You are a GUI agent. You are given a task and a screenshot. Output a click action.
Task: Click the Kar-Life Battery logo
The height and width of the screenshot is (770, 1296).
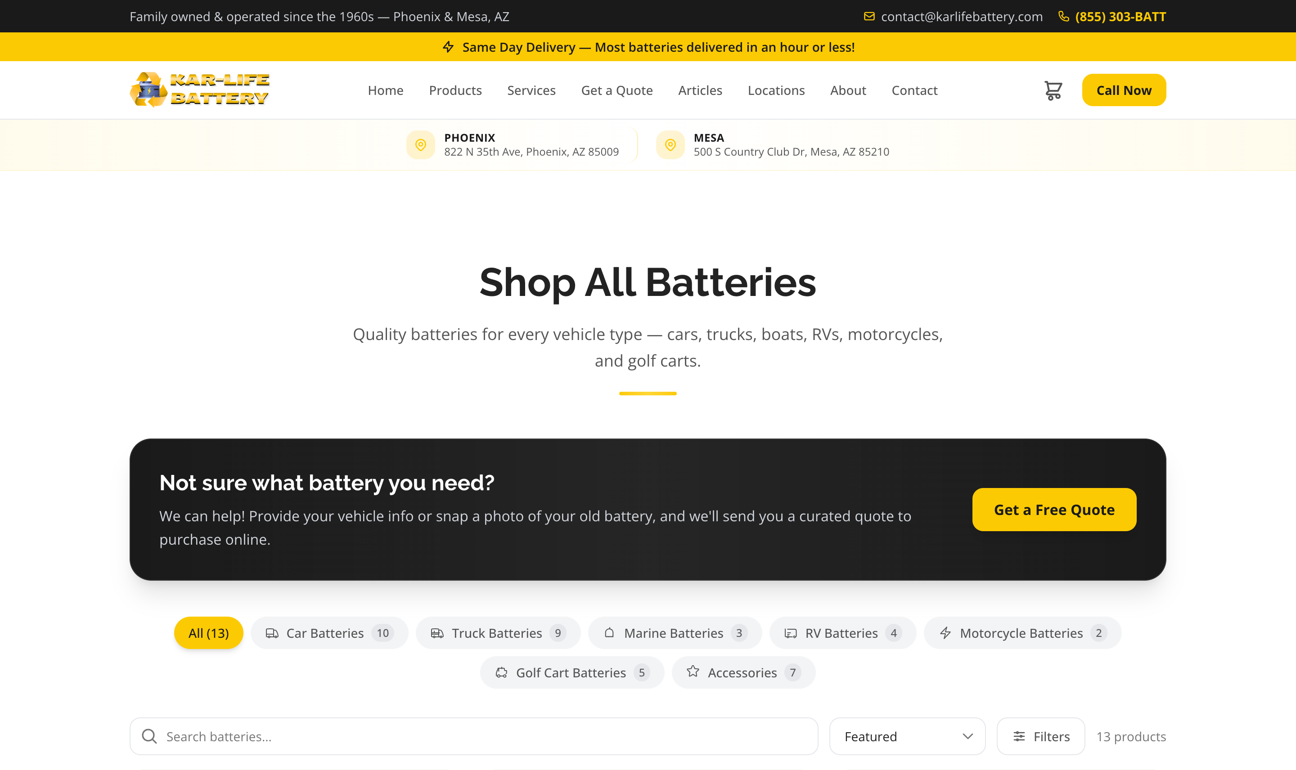200,89
